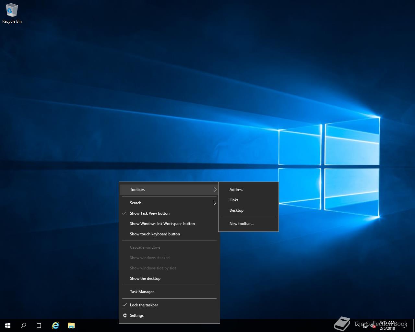
Task: Toggle Lock the taskbar option
Action: [x=169, y=305]
